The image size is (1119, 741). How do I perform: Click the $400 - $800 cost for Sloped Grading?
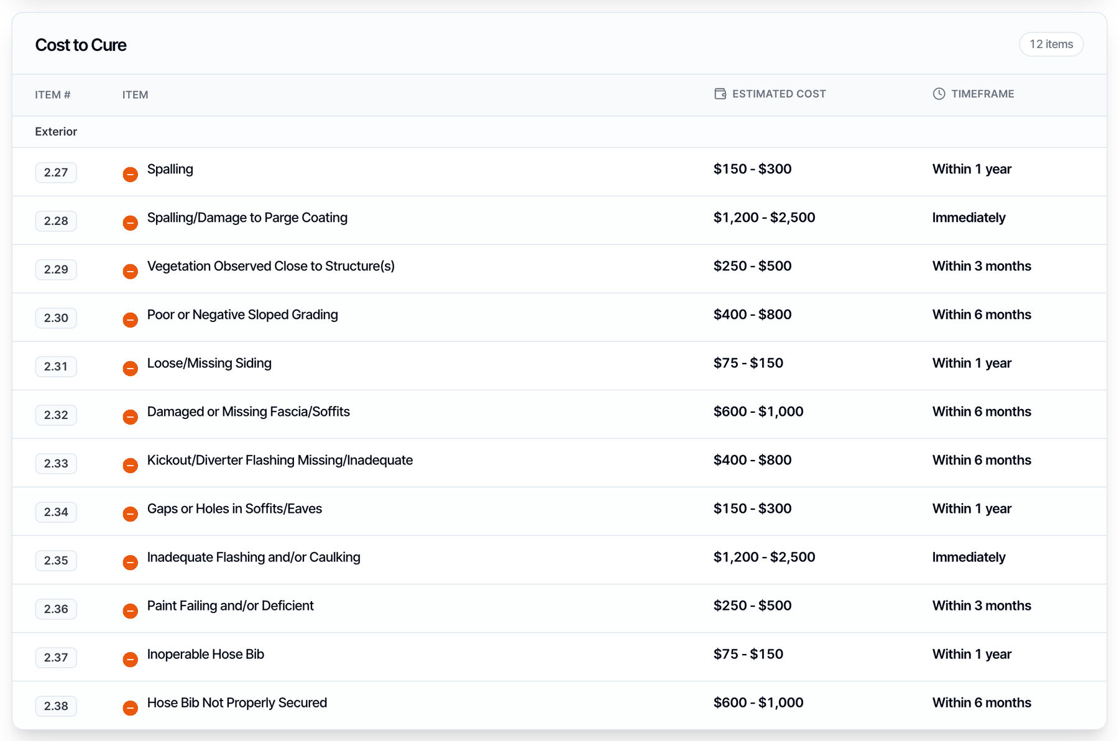752,315
